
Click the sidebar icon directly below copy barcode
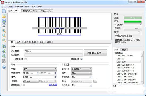[4, 55]
